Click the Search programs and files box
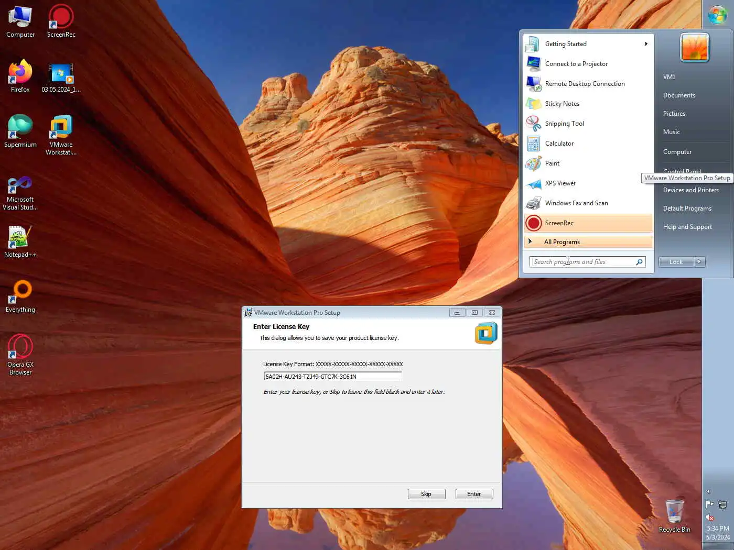Screen dimensions: 734x550 coord(587,262)
